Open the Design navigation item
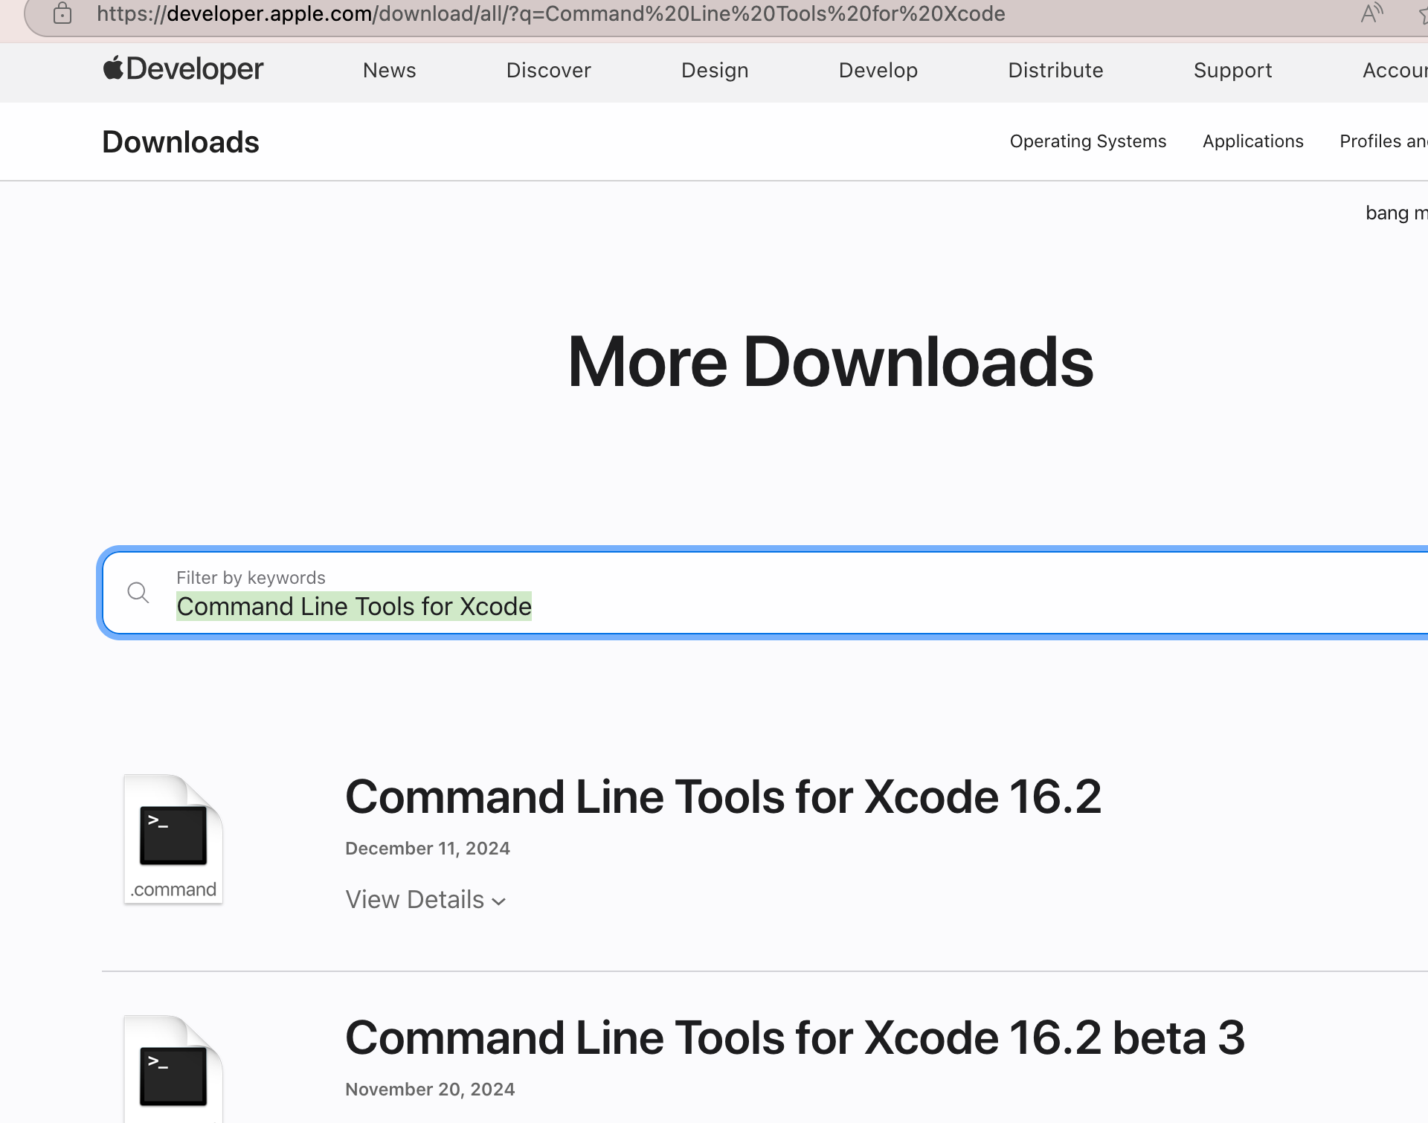 (x=715, y=70)
